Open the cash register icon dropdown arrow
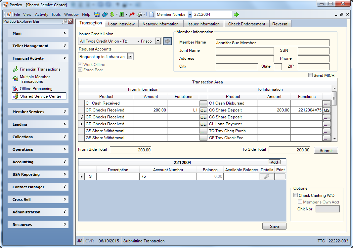Image resolution: width=353 pixels, height=248 pixels. coord(126,15)
